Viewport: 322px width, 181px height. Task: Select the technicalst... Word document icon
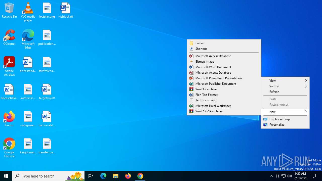point(47,119)
